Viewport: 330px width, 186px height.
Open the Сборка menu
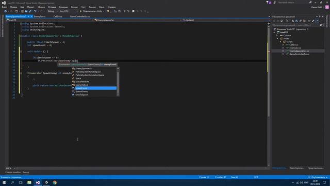[x=41, y=7]
